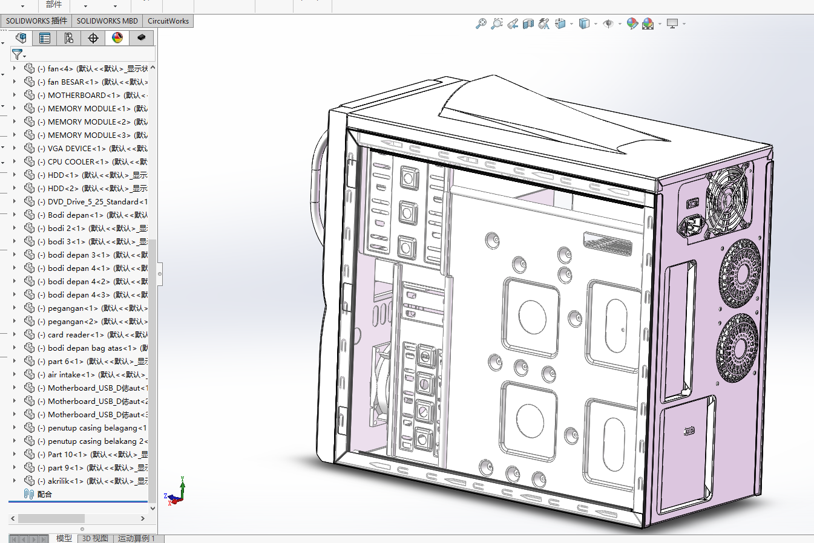Screen dimensions: 814x543
Task: Open the FeatureManager filter funnel
Action: [x=17, y=54]
